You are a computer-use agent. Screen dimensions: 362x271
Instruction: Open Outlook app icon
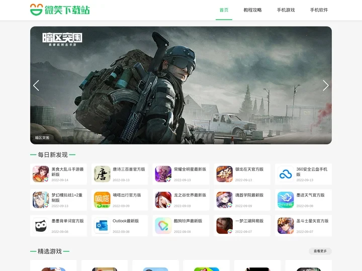[x=102, y=226]
